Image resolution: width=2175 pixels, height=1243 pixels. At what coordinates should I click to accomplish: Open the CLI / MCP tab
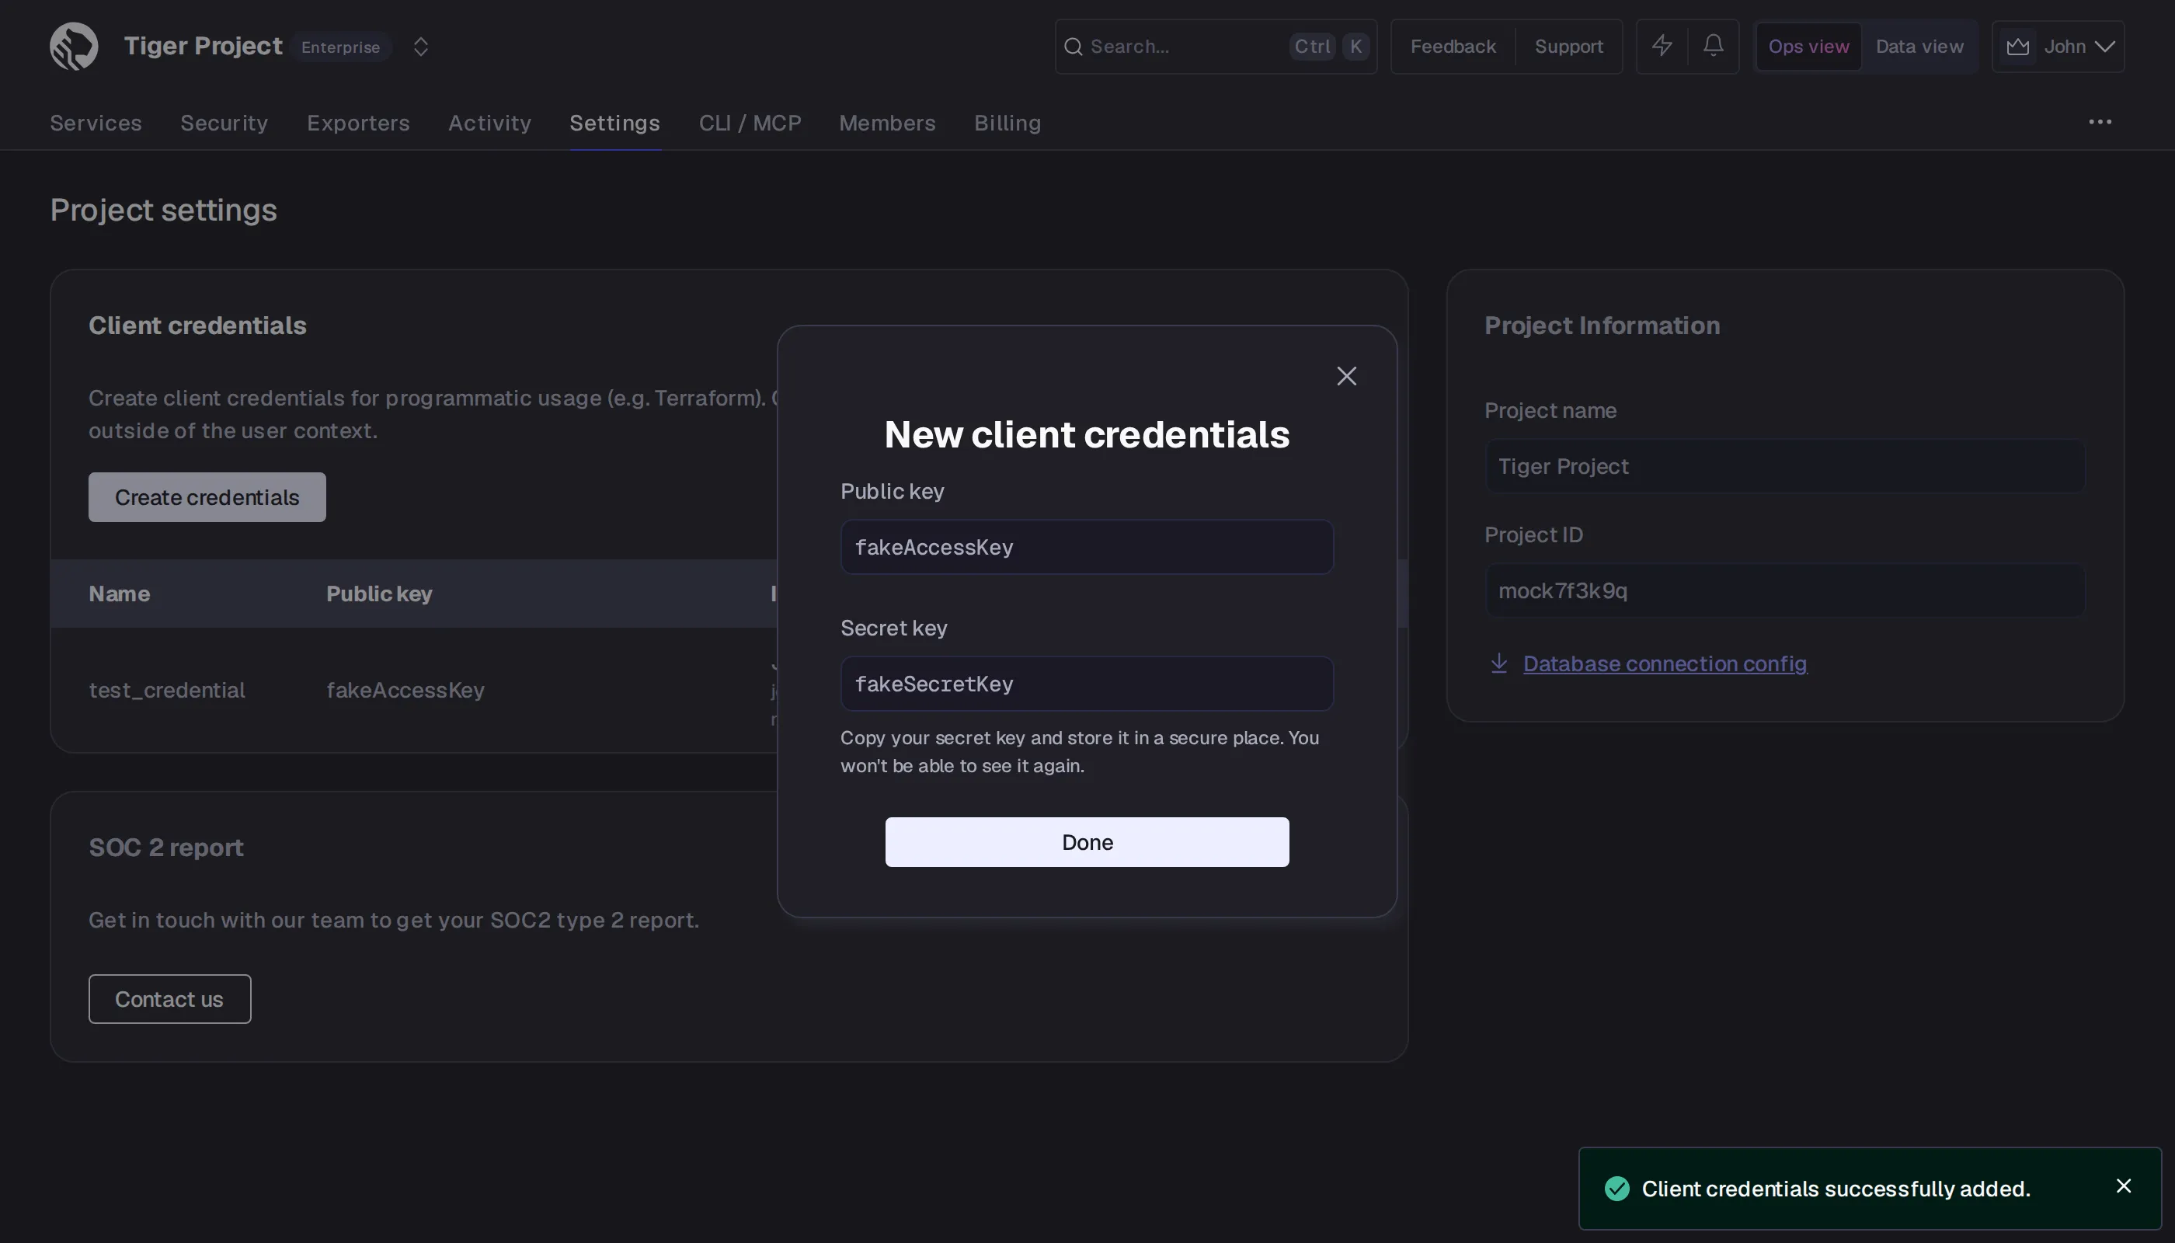750,123
